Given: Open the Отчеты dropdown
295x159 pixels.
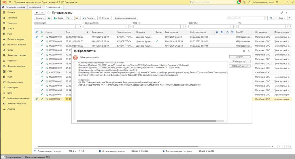Looking at the screenshot, I should [x=104, y=18].
